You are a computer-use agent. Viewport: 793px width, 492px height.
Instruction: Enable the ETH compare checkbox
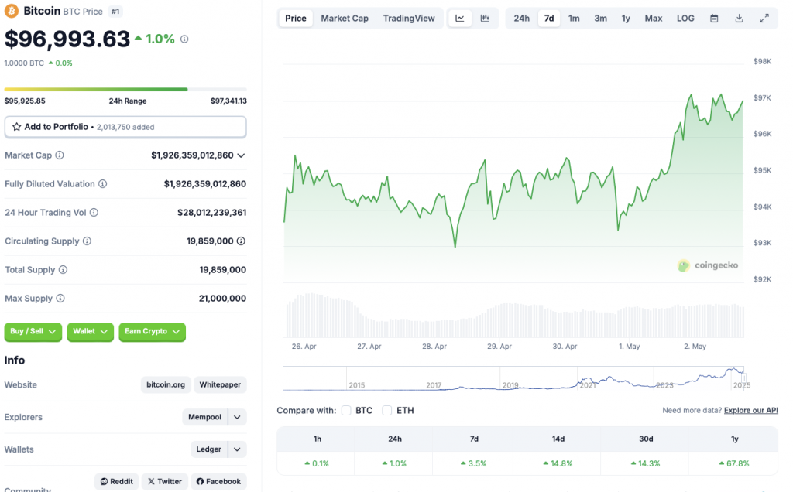point(387,410)
